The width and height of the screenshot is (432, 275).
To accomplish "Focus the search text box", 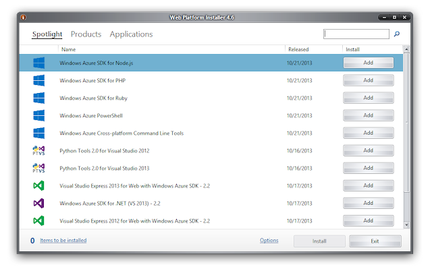I will (356, 34).
